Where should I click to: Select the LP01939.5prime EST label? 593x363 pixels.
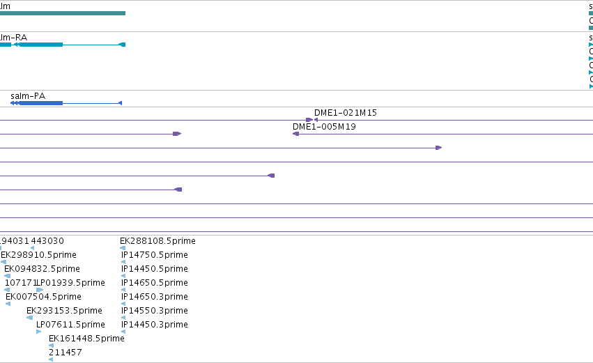[x=70, y=283]
